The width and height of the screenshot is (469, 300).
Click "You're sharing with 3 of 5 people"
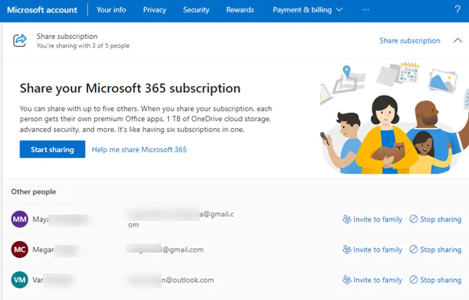pos(83,46)
